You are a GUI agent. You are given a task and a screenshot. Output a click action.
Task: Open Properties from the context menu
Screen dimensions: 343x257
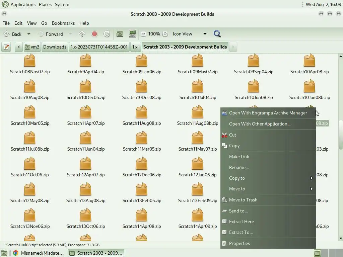click(x=268, y=243)
